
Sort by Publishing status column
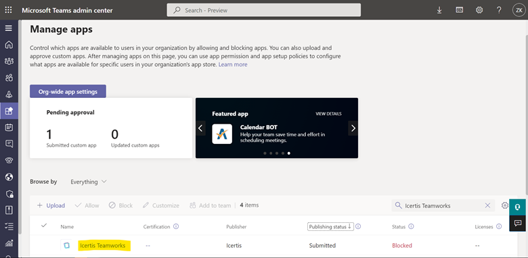click(330, 227)
